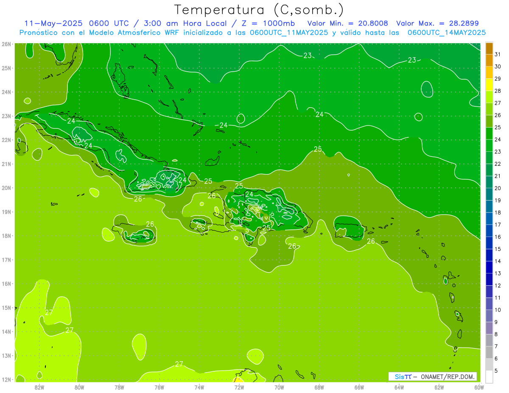Click the 82W longitude axis label
Screen dimensions: 509x393
tap(39, 387)
